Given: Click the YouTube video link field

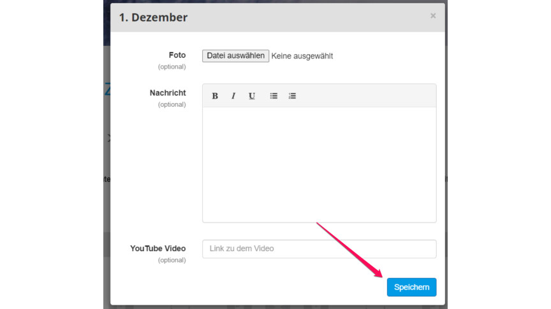Looking at the screenshot, I should [x=319, y=249].
